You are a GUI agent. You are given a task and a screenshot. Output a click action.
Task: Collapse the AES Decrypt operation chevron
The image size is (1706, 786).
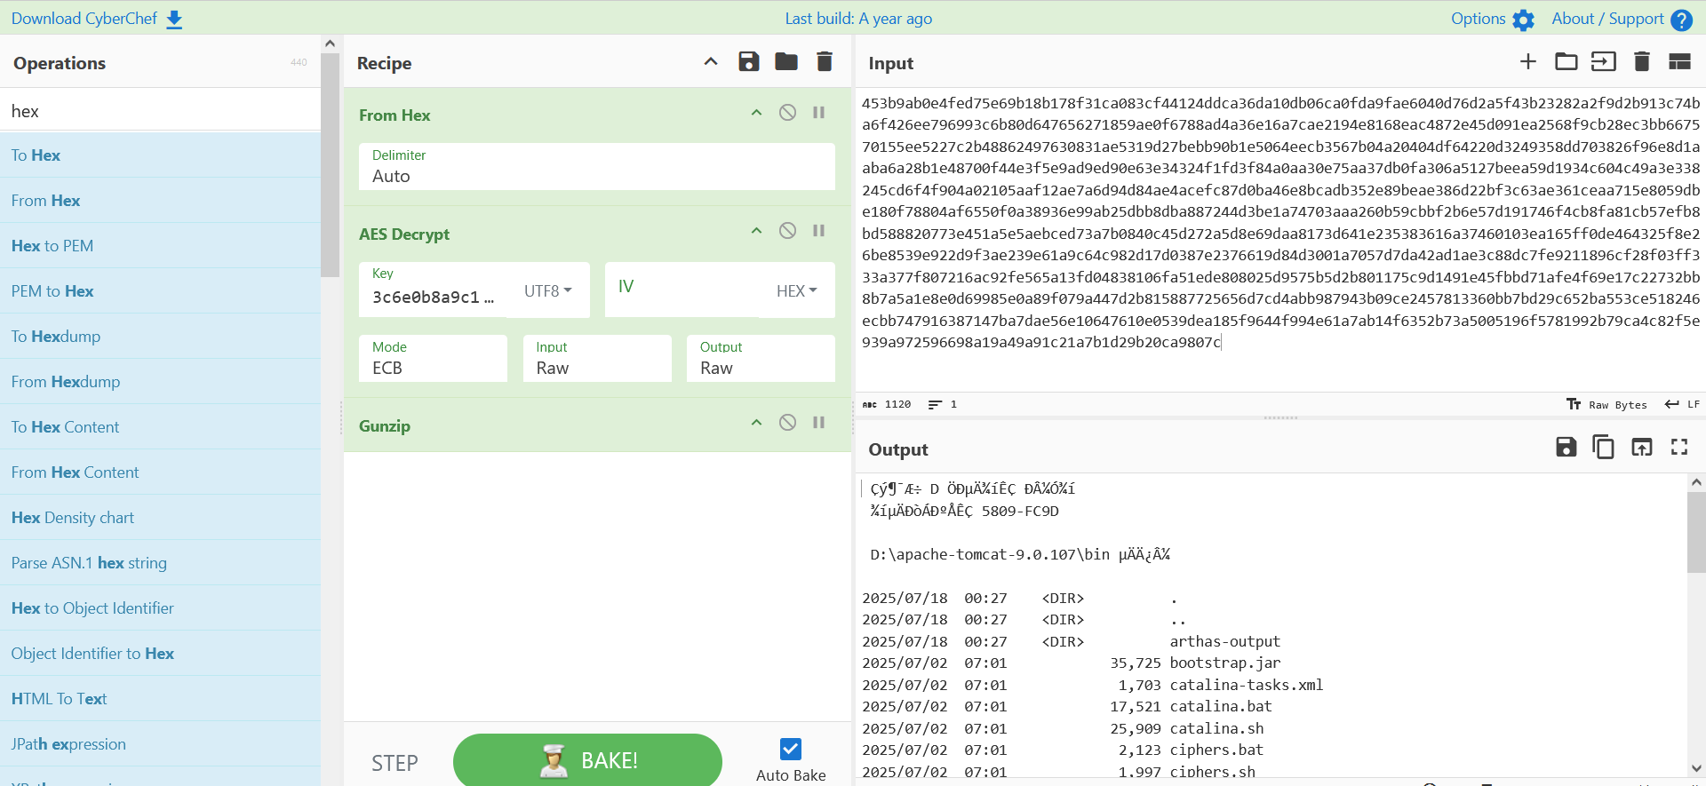coord(756,231)
